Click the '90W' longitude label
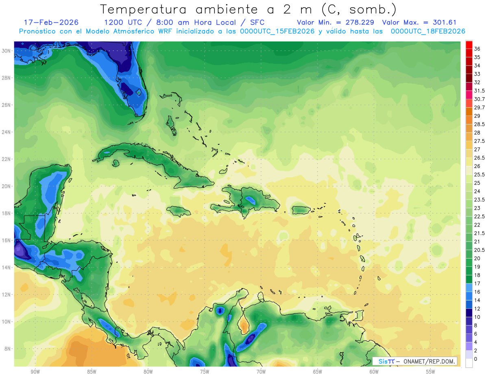488x377 pixels. pyautogui.click(x=35, y=372)
